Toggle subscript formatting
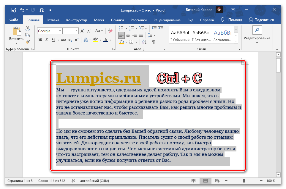This screenshot has height=189, width=286. [70, 40]
